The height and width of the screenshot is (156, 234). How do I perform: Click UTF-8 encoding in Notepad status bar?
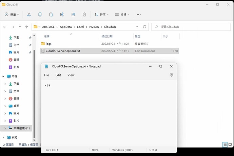click(153, 150)
